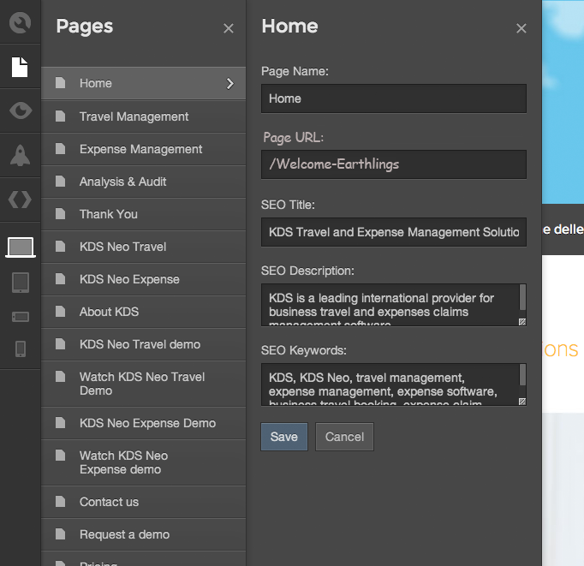Switch to landscape phone view
This screenshot has height=566, width=584.
pyautogui.click(x=20, y=317)
